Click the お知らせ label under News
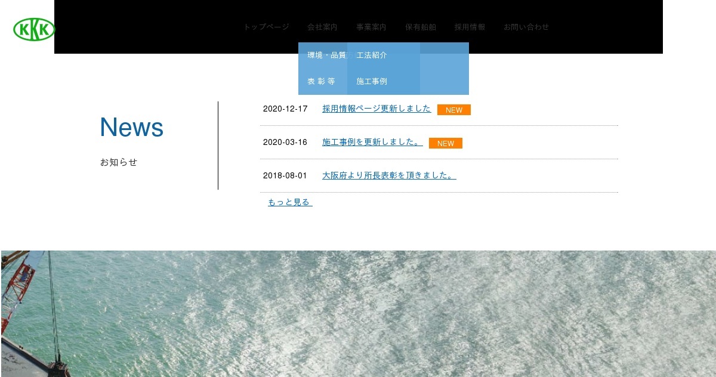Image resolution: width=716 pixels, height=377 pixels. [x=118, y=162]
